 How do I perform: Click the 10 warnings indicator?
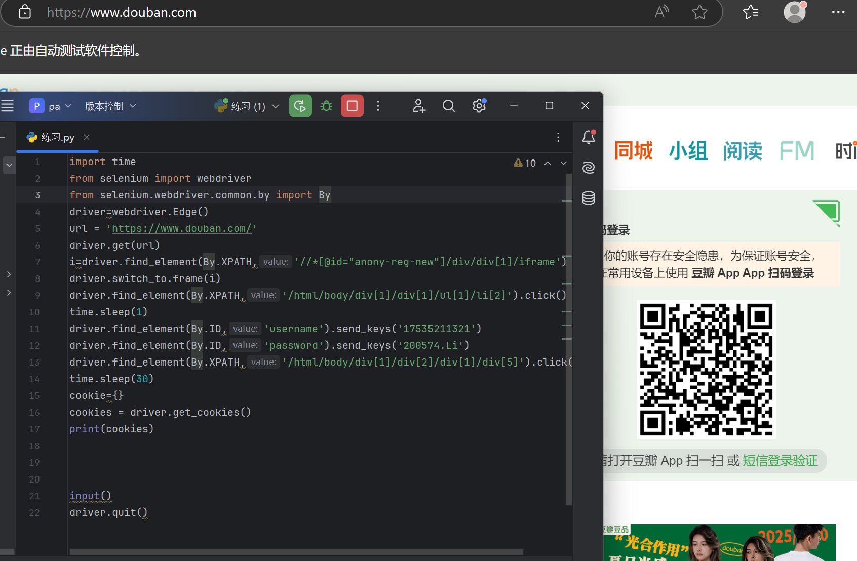[x=525, y=163]
